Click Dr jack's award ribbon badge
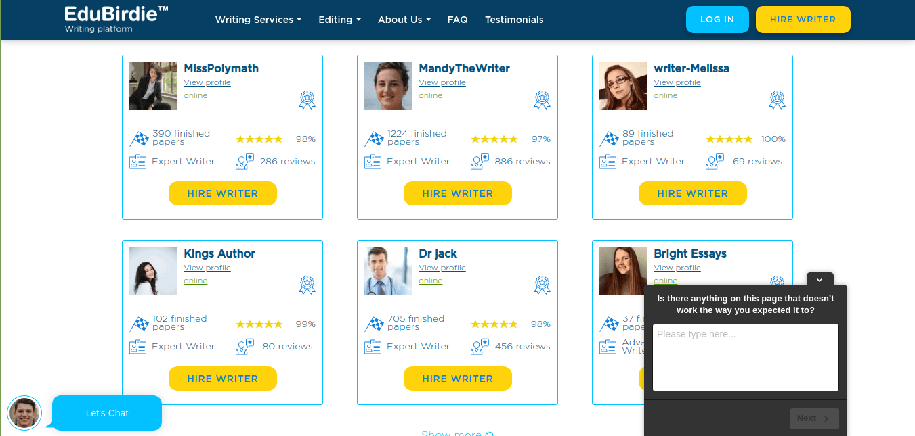The width and height of the screenshot is (915, 436). (542, 285)
